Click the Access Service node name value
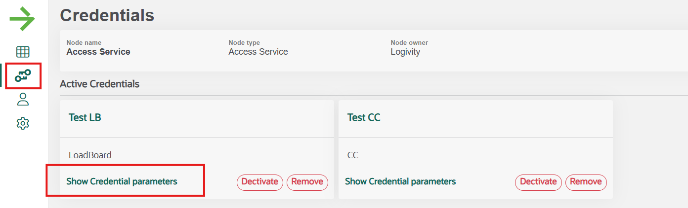The width and height of the screenshot is (688, 208). click(98, 52)
